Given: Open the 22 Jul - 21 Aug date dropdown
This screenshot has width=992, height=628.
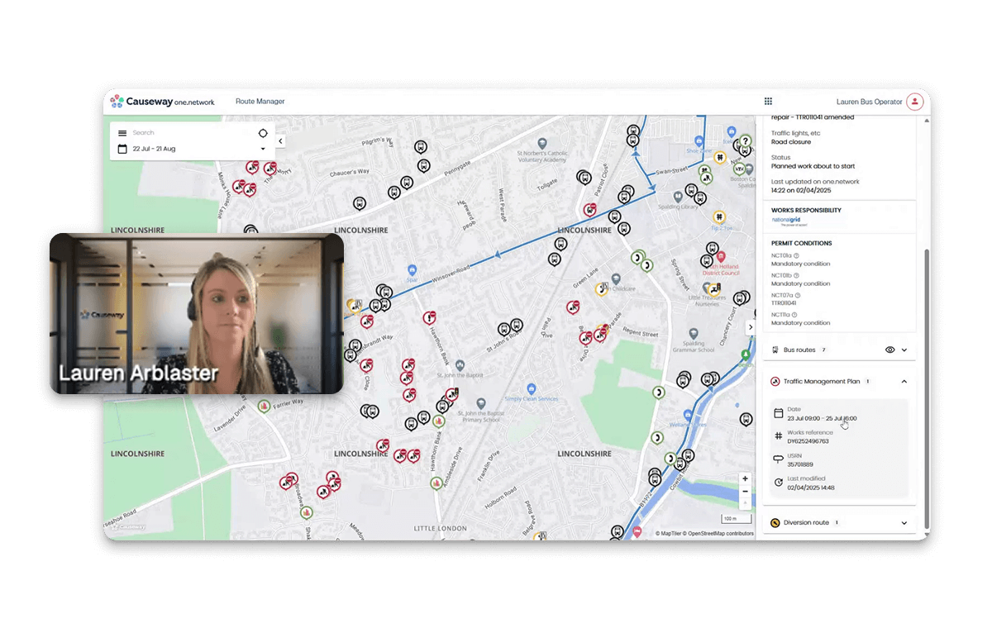Looking at the screenshot, I should (263, 149).
